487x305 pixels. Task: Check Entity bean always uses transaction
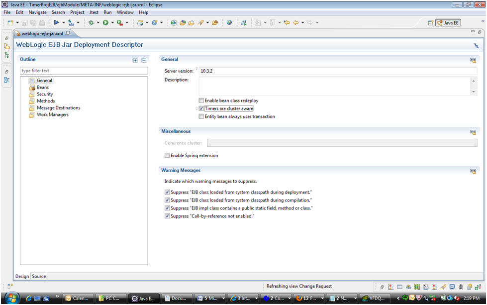point(201,116)
